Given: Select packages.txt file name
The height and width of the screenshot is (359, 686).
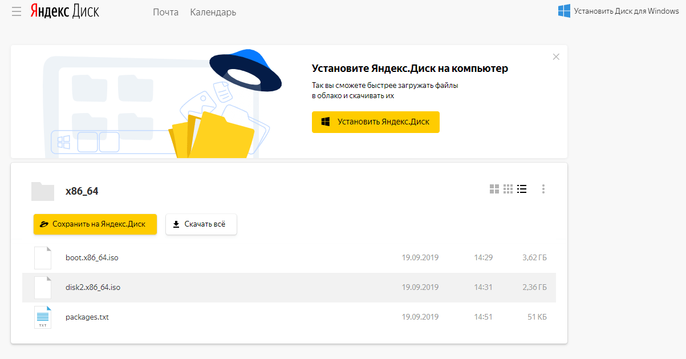Looking at the screenshot, I should click(x=87, y=317).
